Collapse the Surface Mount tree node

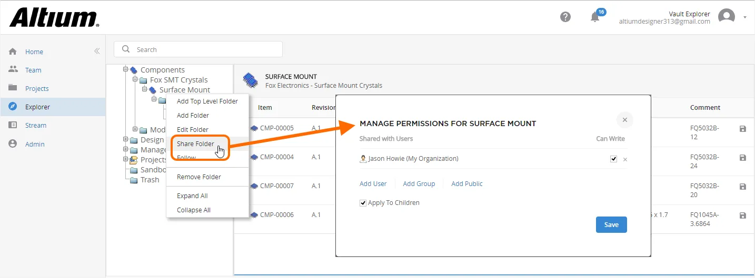tap(145, 89)
